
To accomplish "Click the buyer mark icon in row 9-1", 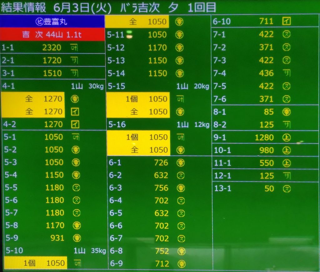I will pyautogui.click(x=286, y=138).
